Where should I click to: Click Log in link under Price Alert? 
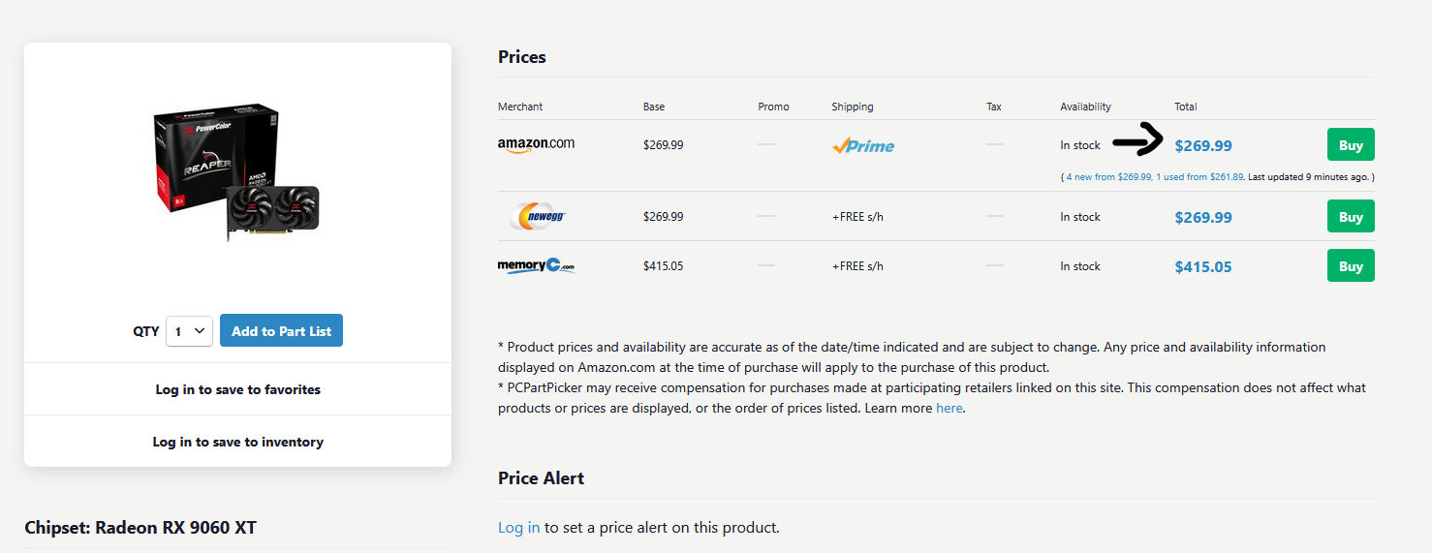(518, 528)
